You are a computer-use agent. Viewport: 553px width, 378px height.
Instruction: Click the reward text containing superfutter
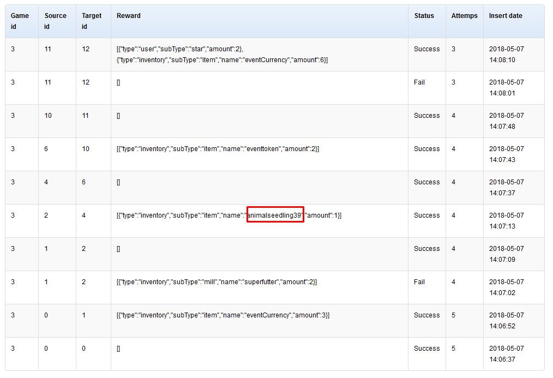(x=217, y=282)
